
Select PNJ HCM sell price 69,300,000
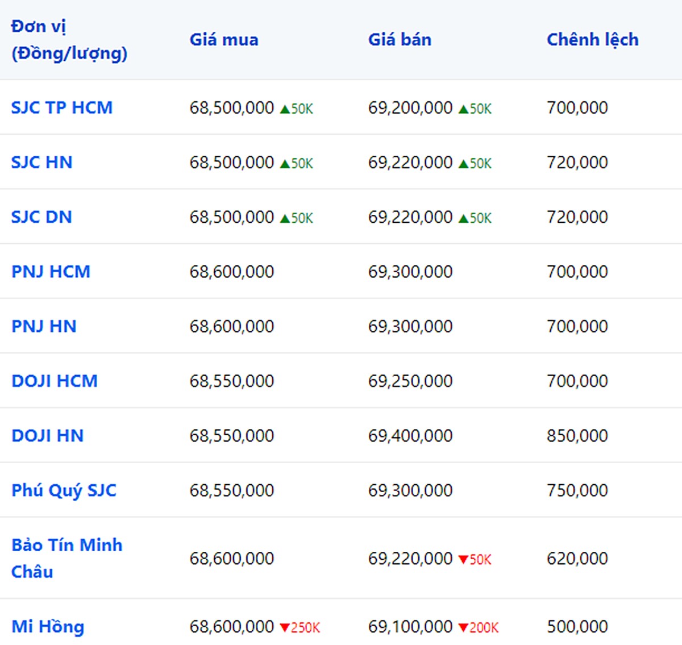[410, 271]
